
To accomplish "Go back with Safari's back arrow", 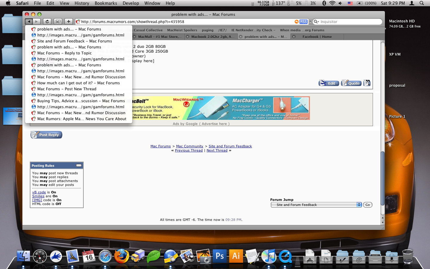I will (29, 22).
